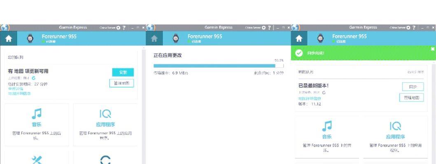Open 地图详细信息 link in left window
436x164 pixels.
coord(19,93)
